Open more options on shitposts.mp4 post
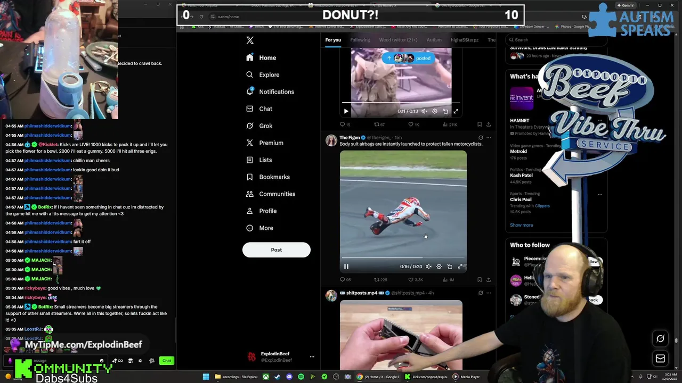The image size is (682, 383). 489,293
